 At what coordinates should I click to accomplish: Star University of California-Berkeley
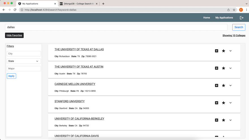coord(224,120)
